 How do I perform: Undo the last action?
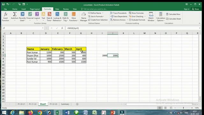pos(8,4)
